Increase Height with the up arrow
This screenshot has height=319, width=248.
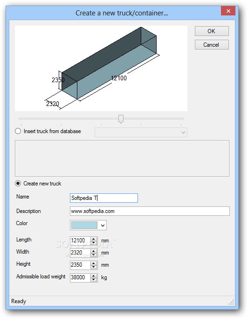(x=93, y=263)
